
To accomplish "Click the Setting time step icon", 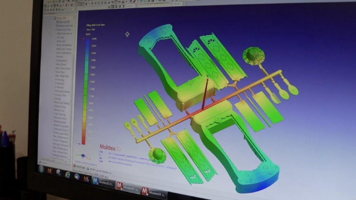I will 57,26.
